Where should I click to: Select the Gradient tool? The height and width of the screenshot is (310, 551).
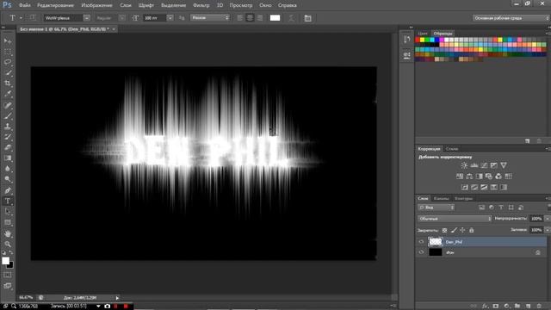(x=8, y=158)
